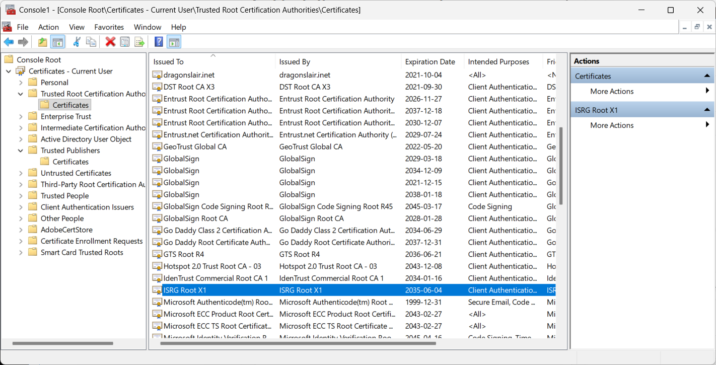Screen dimensions: 716x365
Task: Open the Favorites menu
Action: pos(109,27)
